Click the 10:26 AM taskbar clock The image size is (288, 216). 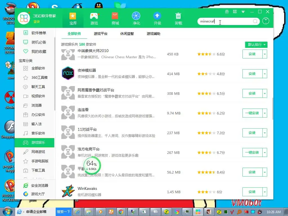[x=273, y=212]
